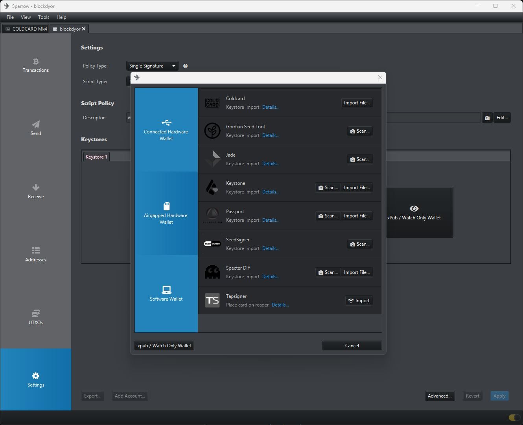Image resolution: width=523 pixels, height=425 pixels.
Task: Open the Transactions sidebar section
Action: click(36, 65)
